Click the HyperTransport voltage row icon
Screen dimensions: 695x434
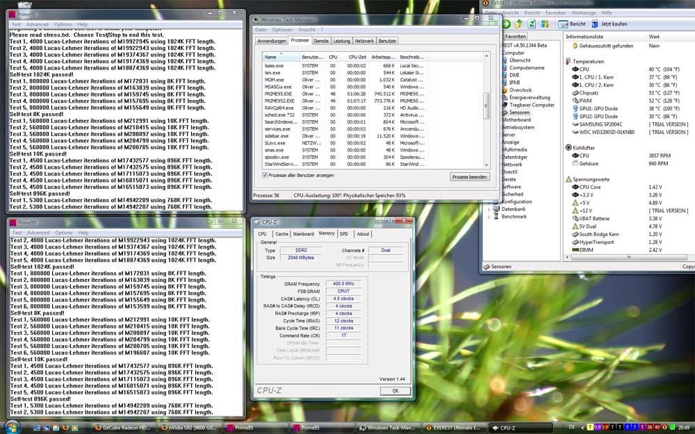pyautogui.click(x=575, y=242)
